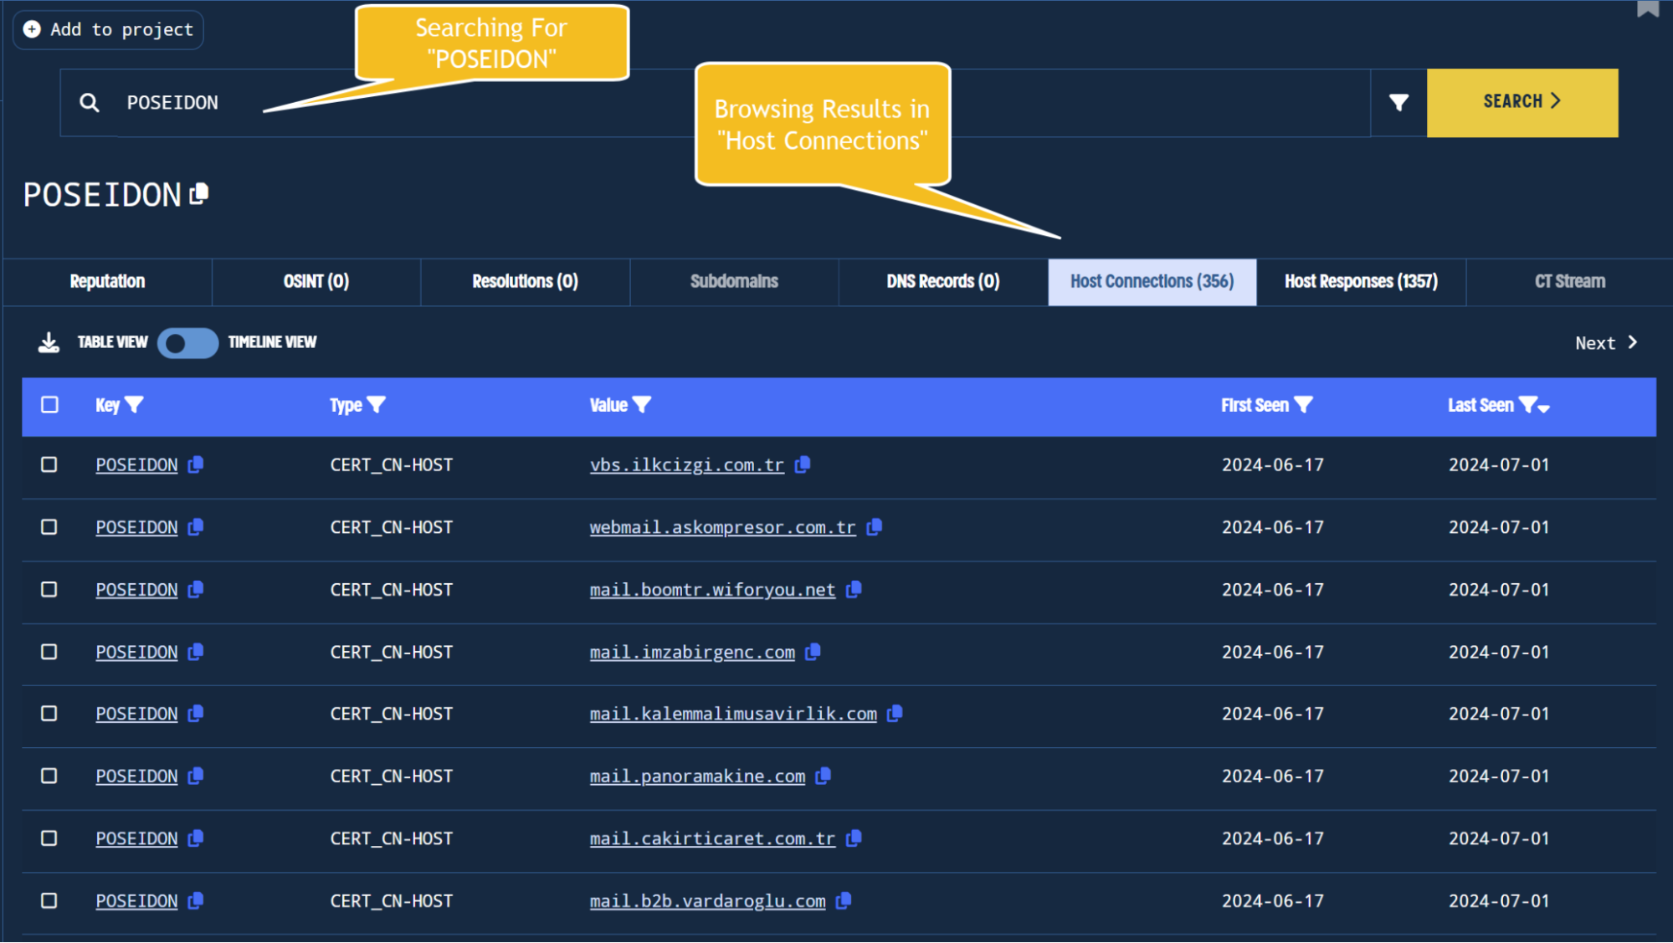Copy the mail.imzabirgenc.com value
1673x943 pixels.
[x=813, y=652]
